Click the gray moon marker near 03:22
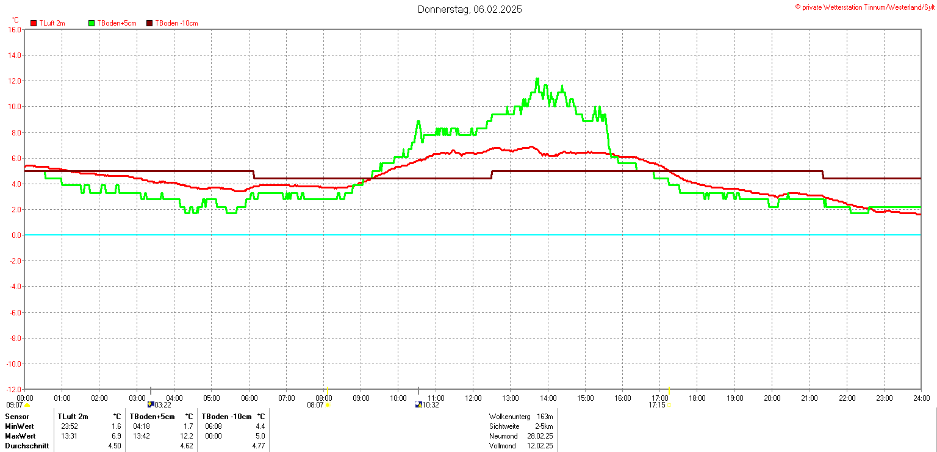 tap(151, 391)
